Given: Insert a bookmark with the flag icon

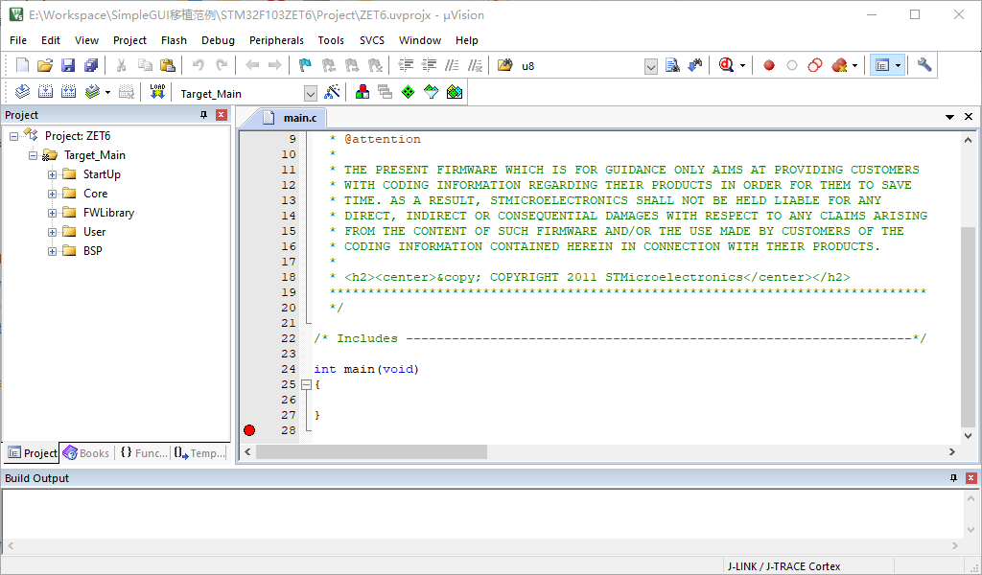Looking at the screenshot, I should (305, 65).
